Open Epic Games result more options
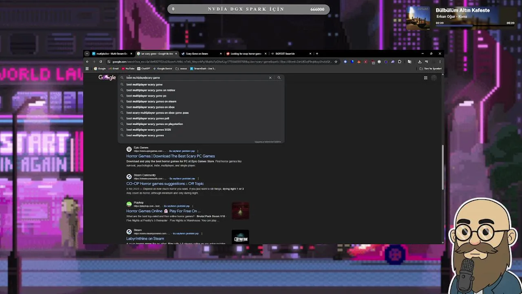 pos(198,151)
